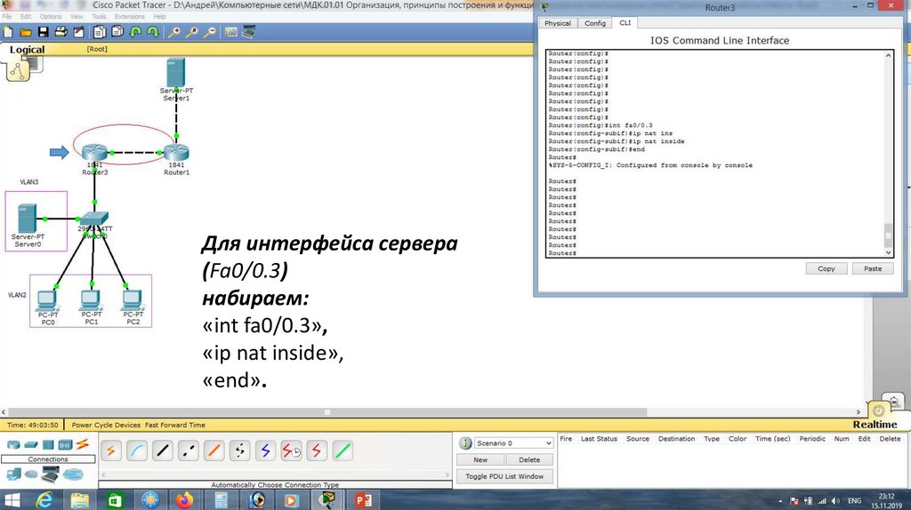Open the Options menu

[51, 16]
